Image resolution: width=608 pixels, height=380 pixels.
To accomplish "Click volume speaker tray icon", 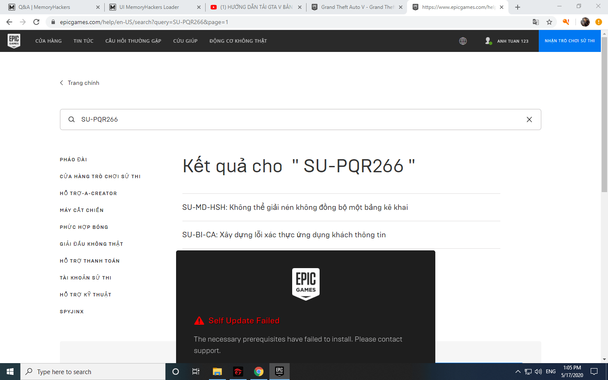I will pyautogui.click(x=538, y=372).
